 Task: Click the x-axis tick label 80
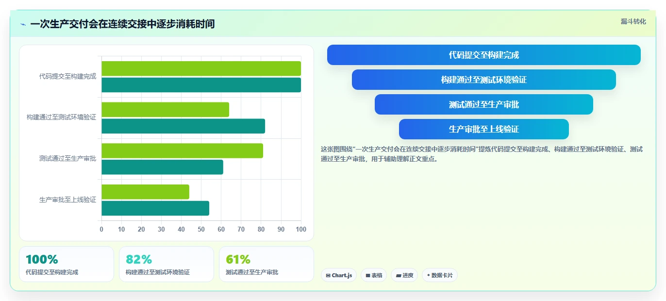pos(261,229)
